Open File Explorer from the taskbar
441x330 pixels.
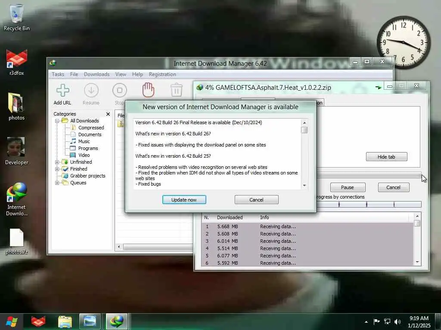click(65, 321)
